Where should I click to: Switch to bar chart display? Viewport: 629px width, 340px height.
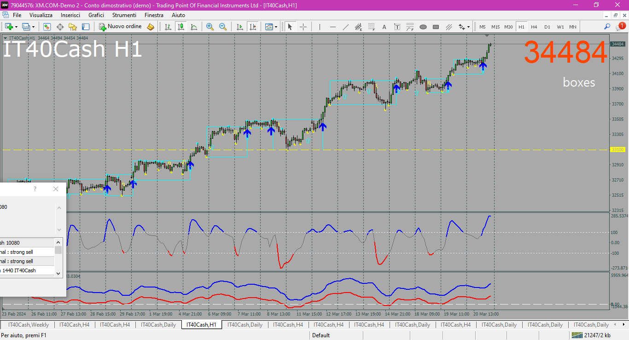click(x=168, y=27)
